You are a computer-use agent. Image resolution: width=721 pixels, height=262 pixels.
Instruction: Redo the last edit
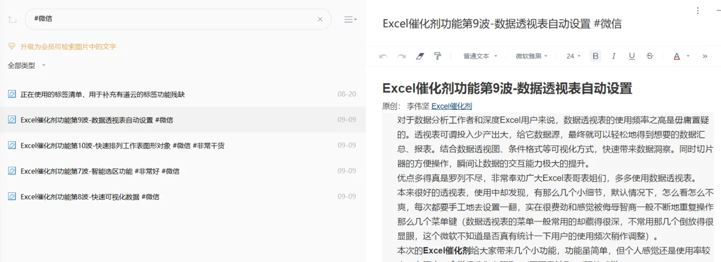(x=401, y=56)
